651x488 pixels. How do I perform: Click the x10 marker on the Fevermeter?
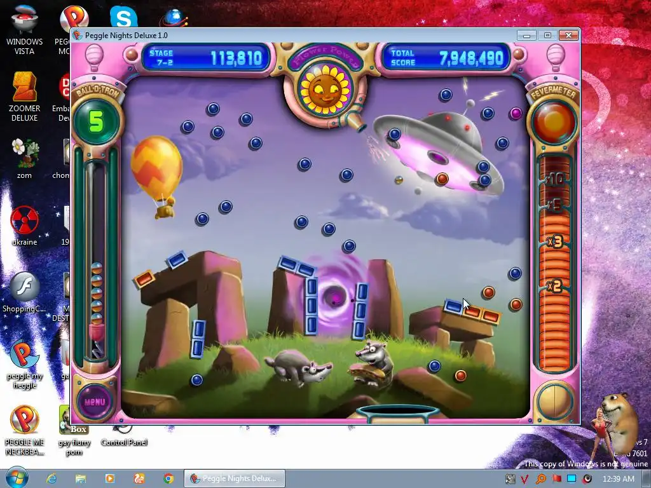(x=554, y=179)
